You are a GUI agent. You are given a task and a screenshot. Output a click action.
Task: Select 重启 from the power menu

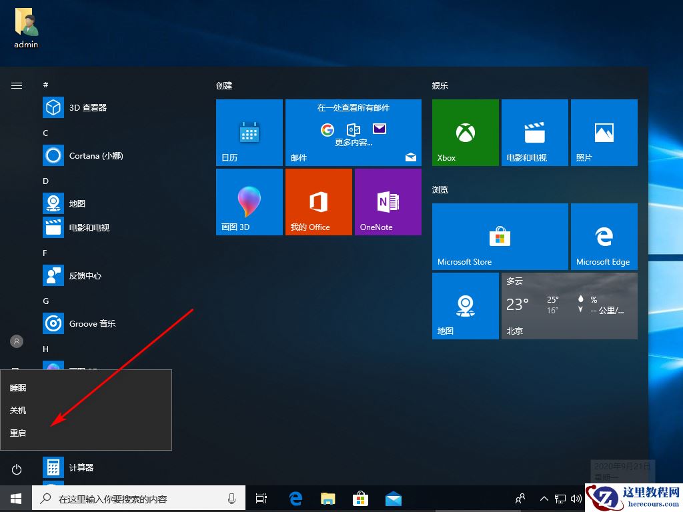[18, 433]
